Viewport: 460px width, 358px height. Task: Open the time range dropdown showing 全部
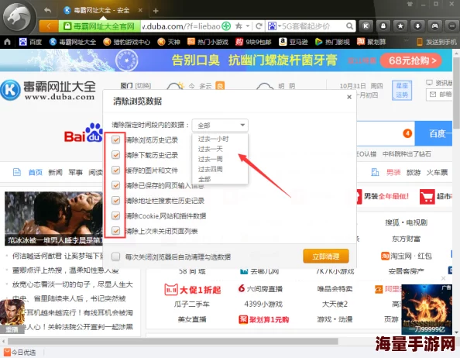[220, 126]
